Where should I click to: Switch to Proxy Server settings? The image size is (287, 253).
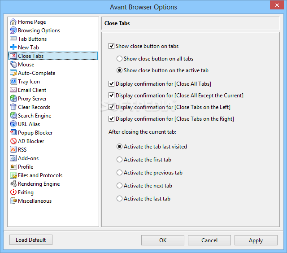tap(32, 99)
